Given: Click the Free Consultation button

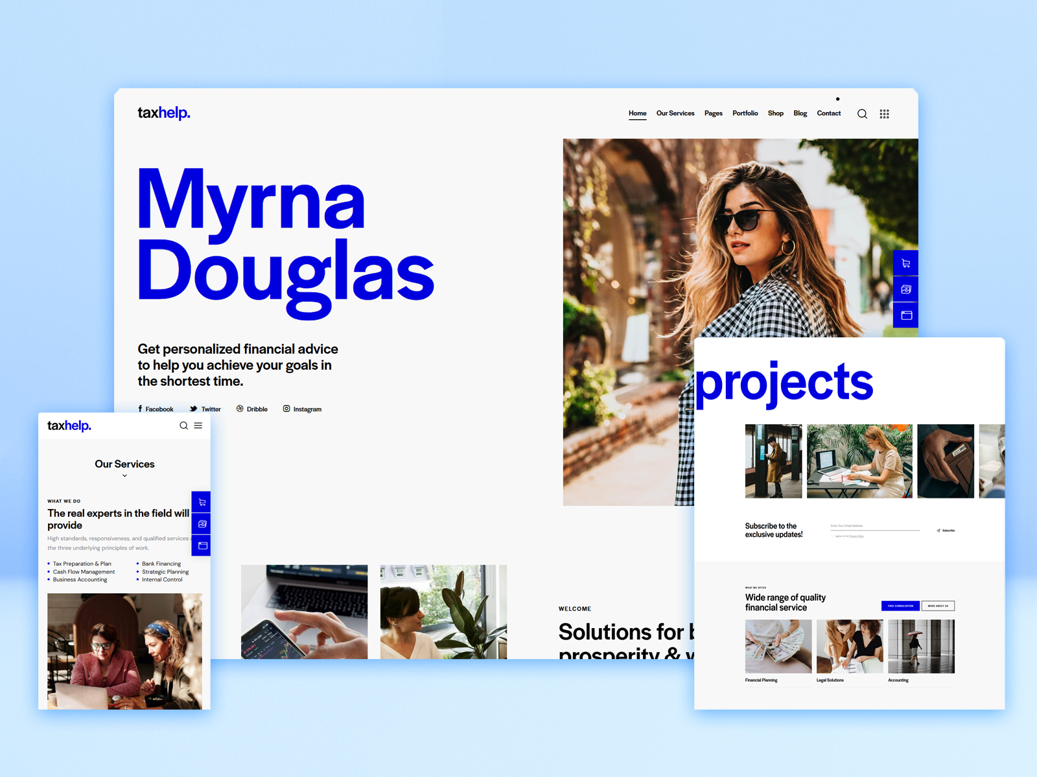Looking at the screenshot, I should [900, 606].
